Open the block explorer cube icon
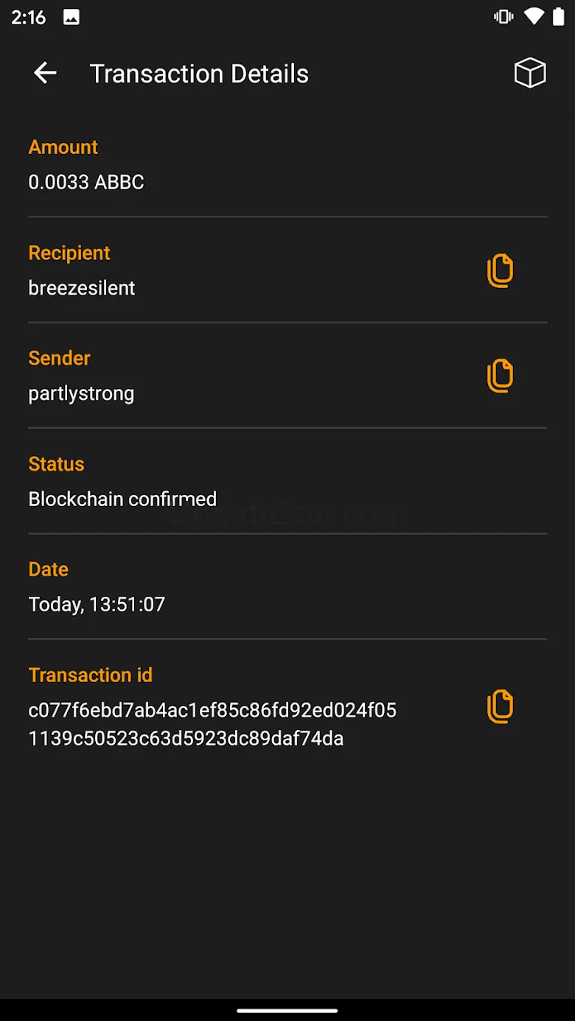 [529, 73]
